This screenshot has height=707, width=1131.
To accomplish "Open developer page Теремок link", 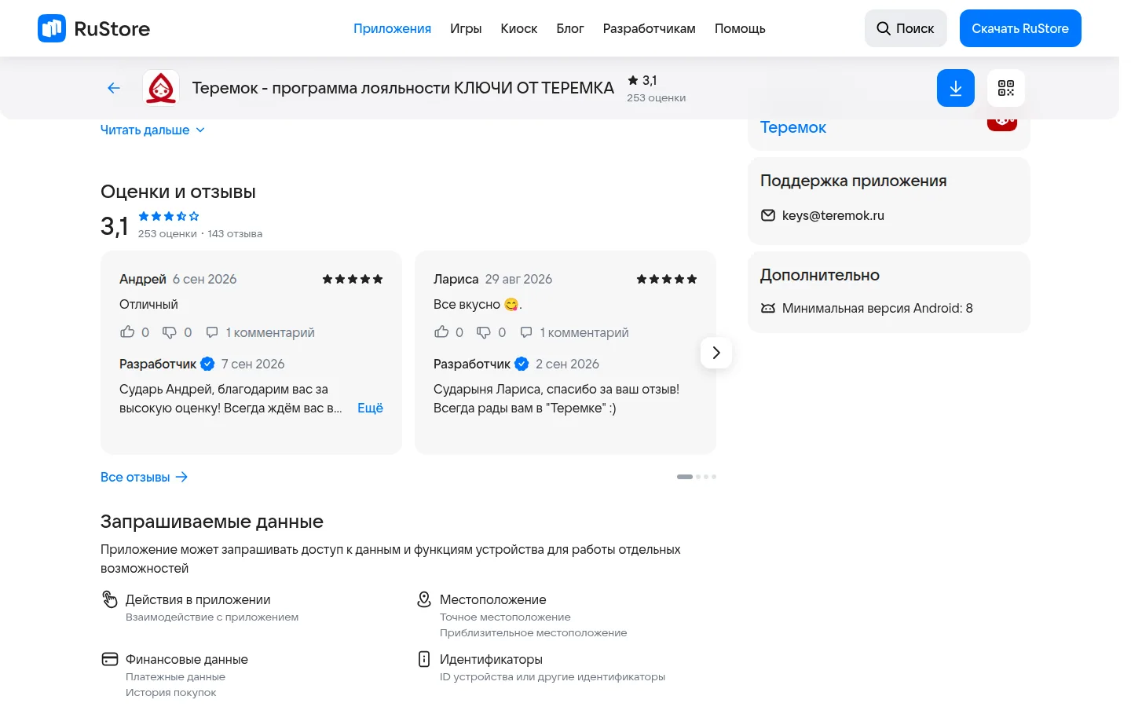I will point(793,127).
